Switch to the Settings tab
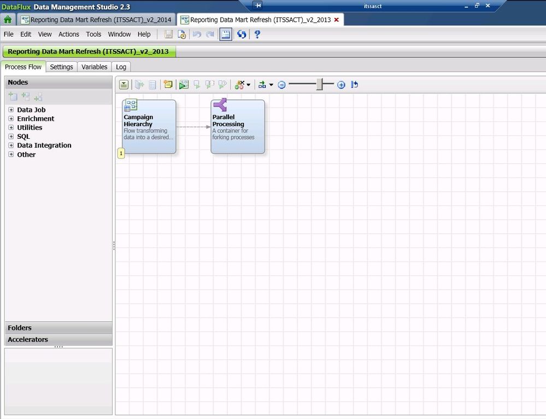 pos(62,67)
